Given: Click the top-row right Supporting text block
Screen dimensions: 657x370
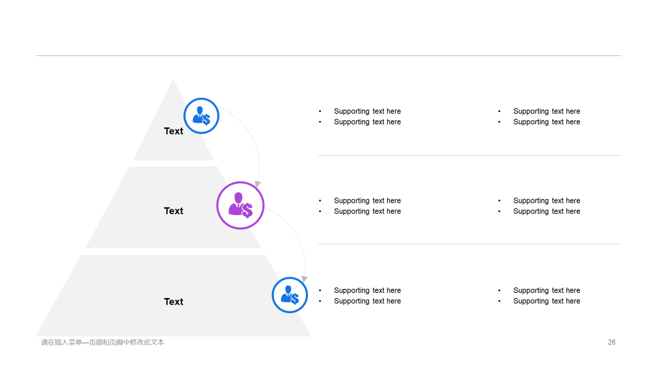Looking at the screenshot, I should [x=539, y=117].
